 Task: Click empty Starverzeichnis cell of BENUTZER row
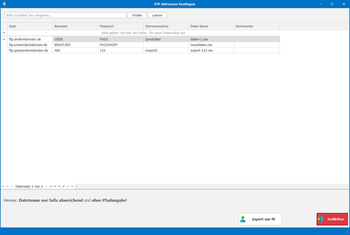pyautogui.click(x=166, y=45)
